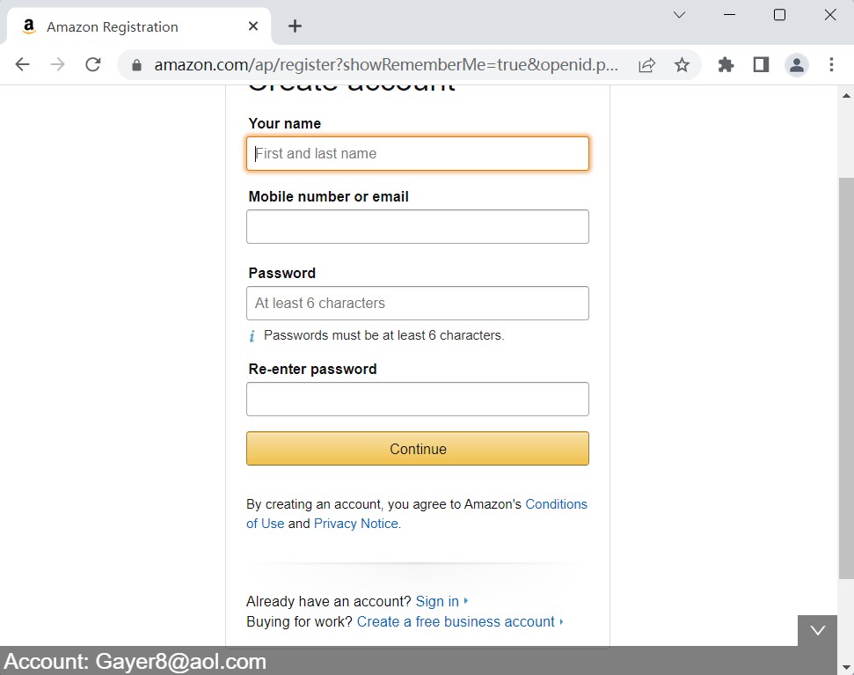Open the side panel icon near the avatar

click(x=761, y=64)
